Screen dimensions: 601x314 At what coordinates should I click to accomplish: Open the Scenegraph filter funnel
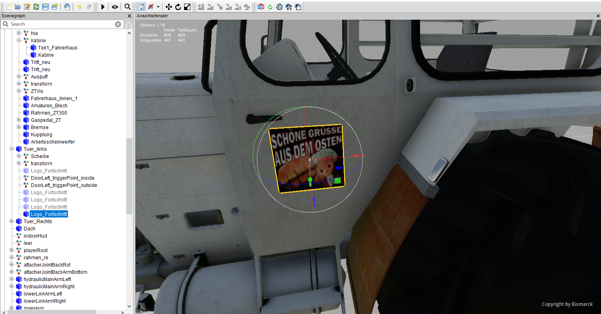[x=128, y=25]
